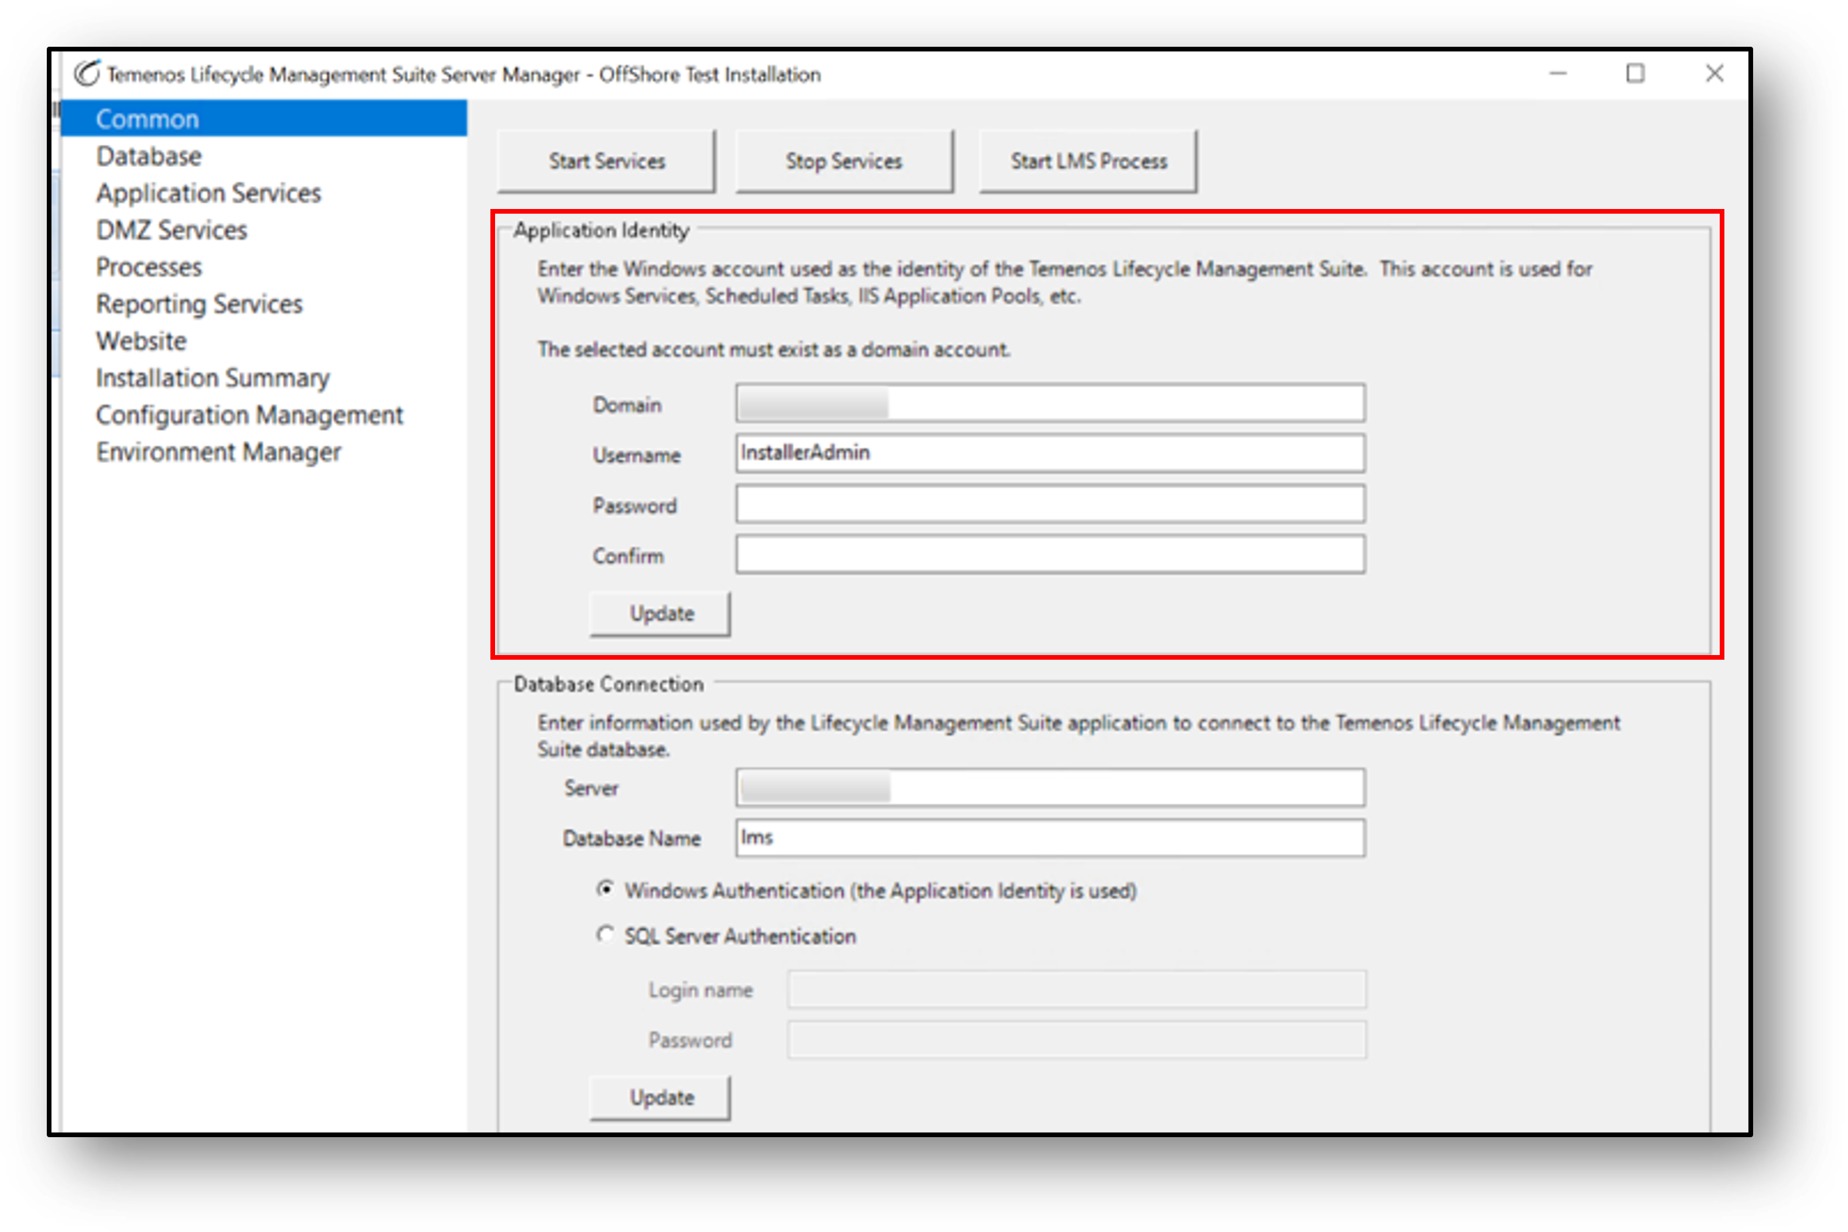The height and width of the screenshot is (1232, 1848).
Task: Click the Database Name field
Action: tap(1050, 837)
